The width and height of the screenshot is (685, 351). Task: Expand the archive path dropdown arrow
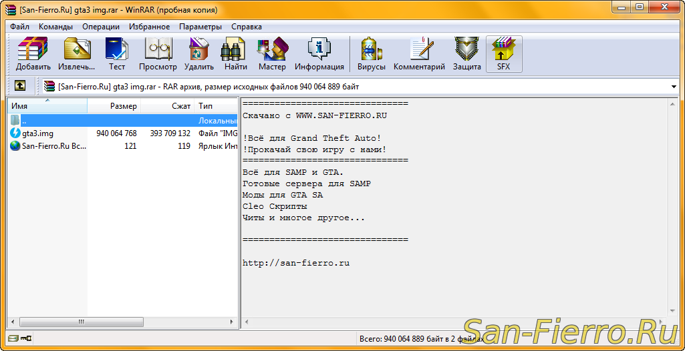[x=673, y=87]
